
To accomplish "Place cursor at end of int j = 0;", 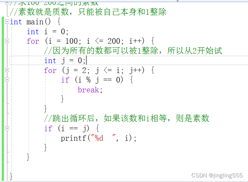I will click(x=86, y=61).
